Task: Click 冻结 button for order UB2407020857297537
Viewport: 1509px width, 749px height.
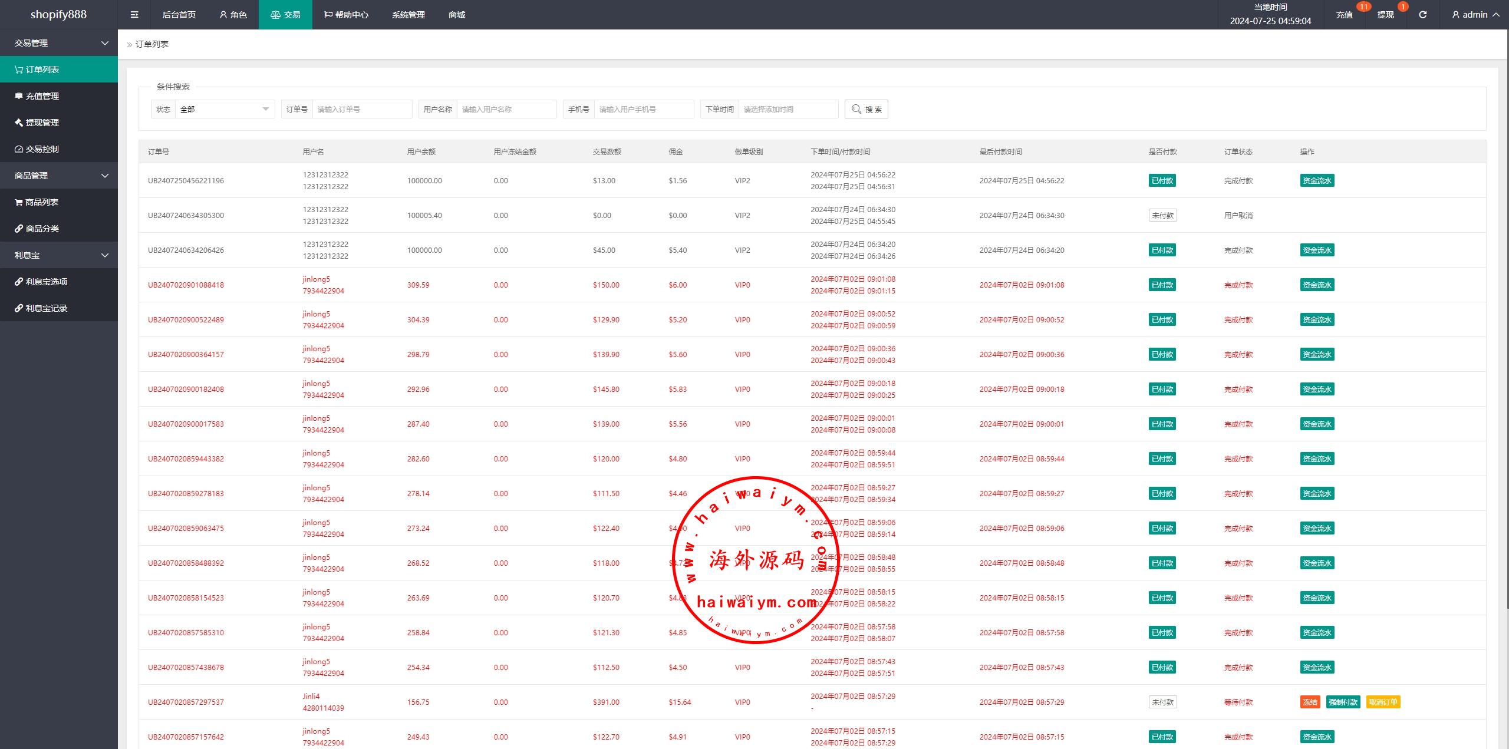Action: pyautogui.click(x=1310, y=702)
